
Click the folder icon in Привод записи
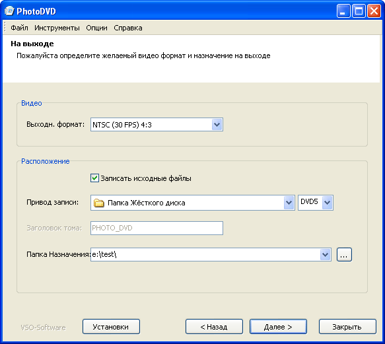tap(99, 203)
